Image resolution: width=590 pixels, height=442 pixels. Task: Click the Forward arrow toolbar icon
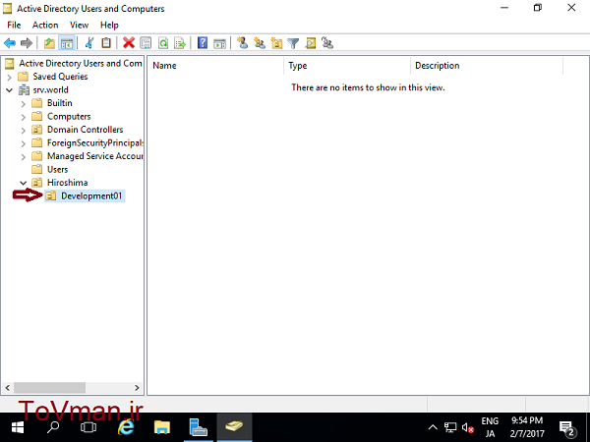click(x=27, y=43)
